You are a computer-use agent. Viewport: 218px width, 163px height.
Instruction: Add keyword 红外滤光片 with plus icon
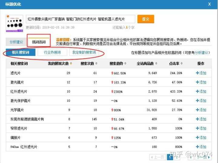point(201,91)
